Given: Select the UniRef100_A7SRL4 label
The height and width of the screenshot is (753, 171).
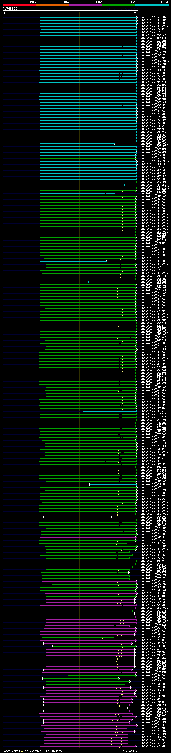Looking at the screenshot, I should (153, 349).
